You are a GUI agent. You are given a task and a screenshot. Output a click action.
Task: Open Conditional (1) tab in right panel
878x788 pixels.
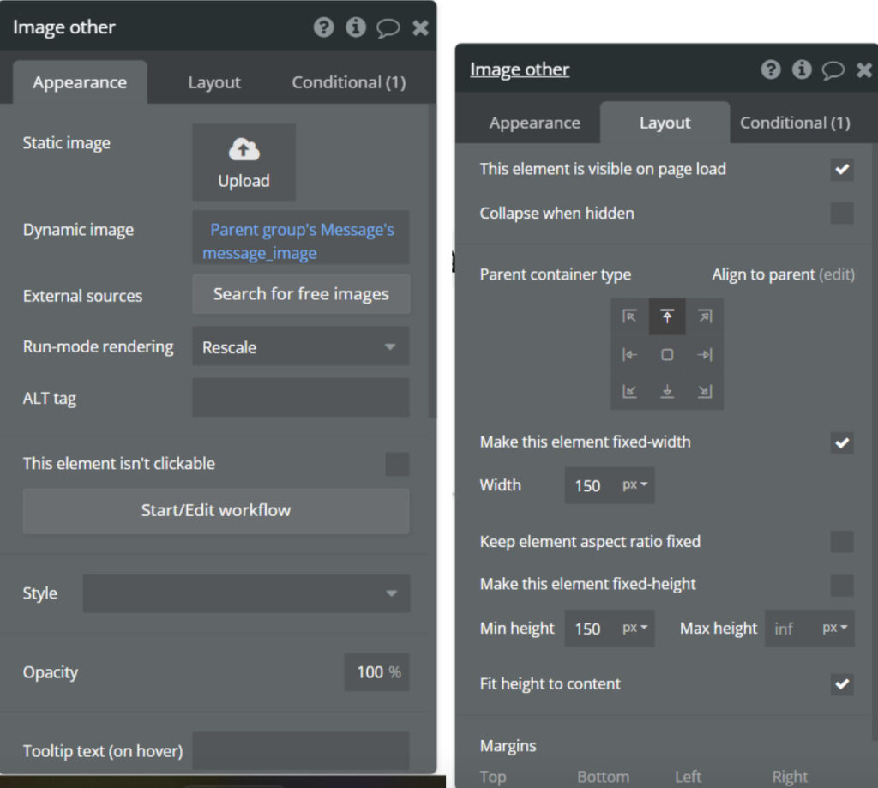[795, 123]
